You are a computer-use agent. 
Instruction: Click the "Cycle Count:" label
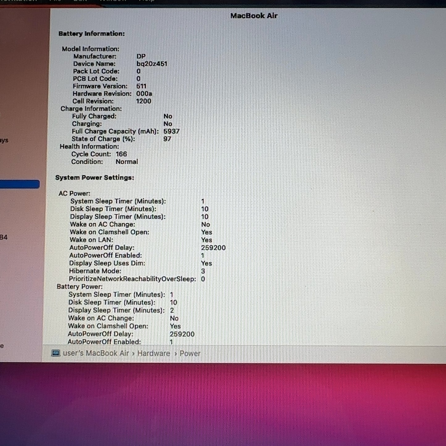91,154
